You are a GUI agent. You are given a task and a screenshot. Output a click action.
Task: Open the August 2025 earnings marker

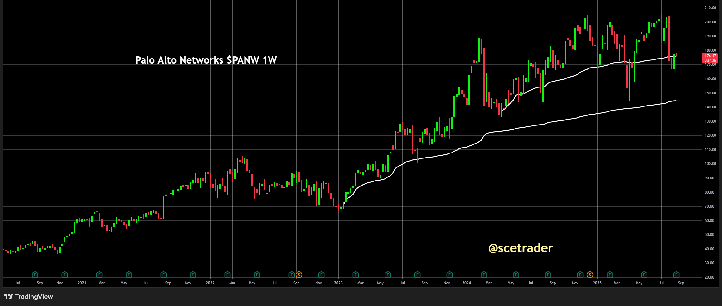[x=676, y=275]
